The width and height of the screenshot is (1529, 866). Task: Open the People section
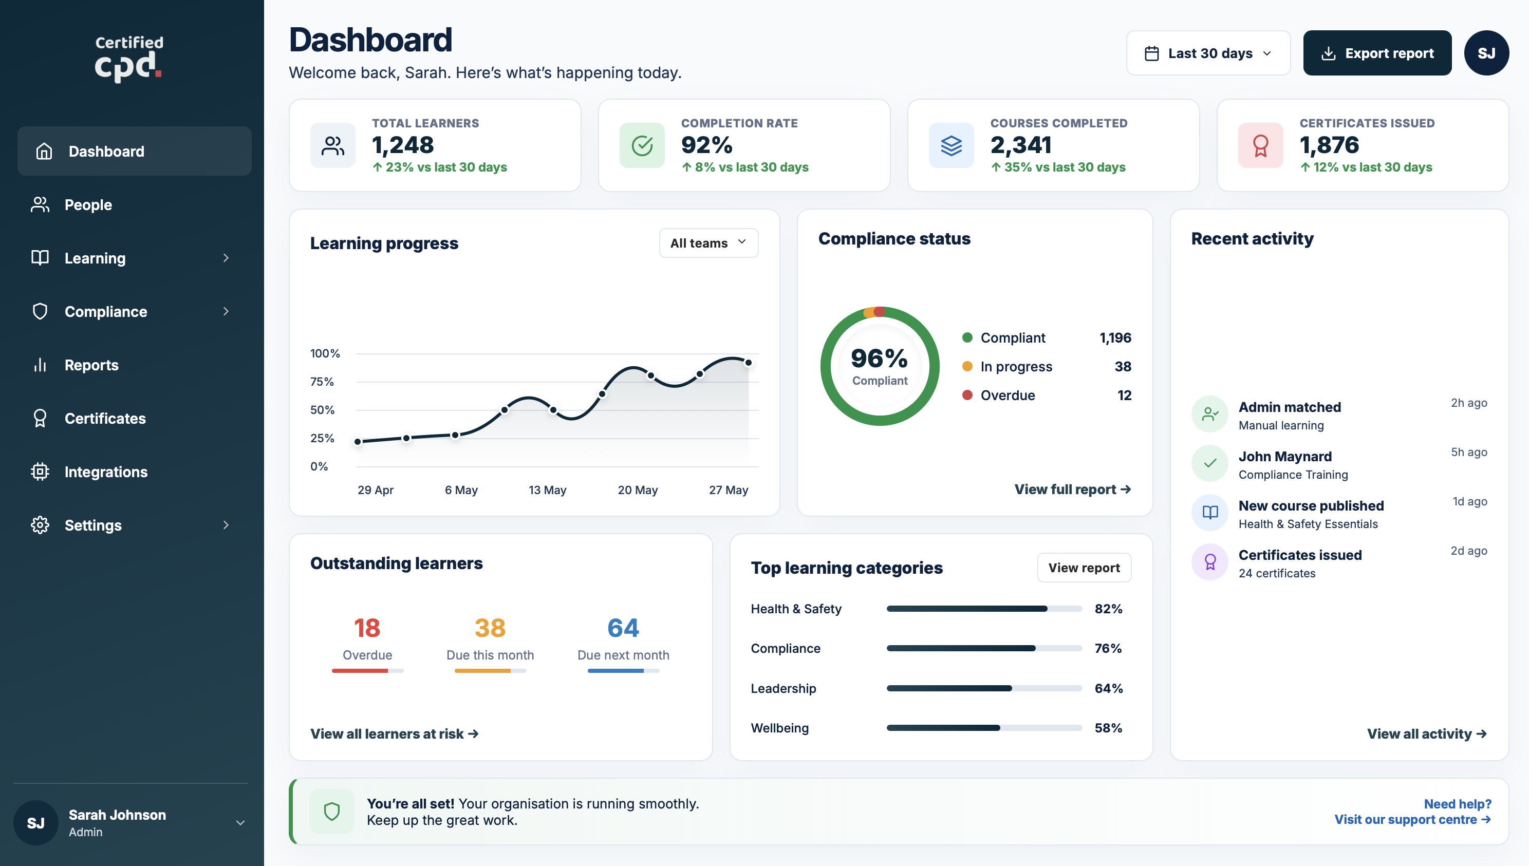point(135,204)
